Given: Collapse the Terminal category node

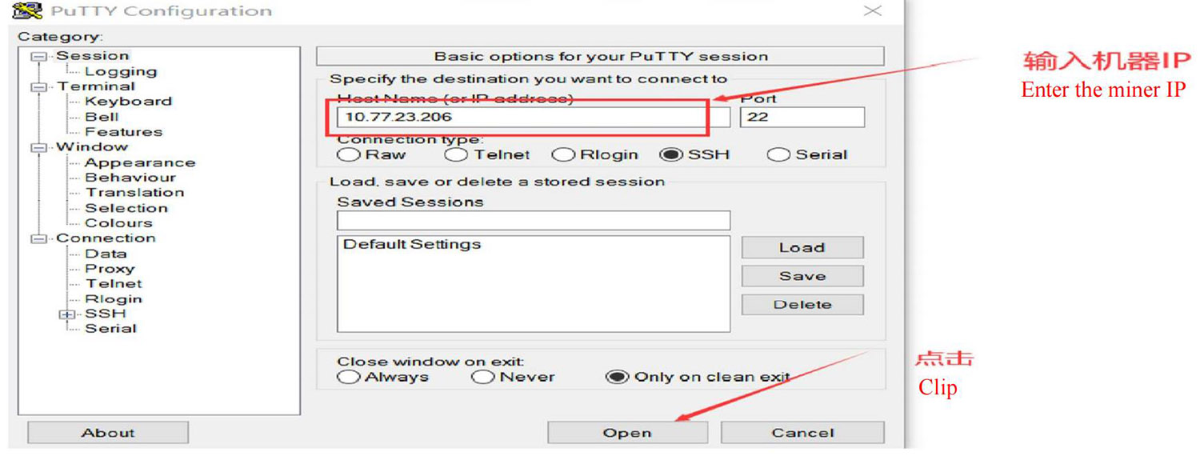Looking at the screenshot, I should 37,86.
